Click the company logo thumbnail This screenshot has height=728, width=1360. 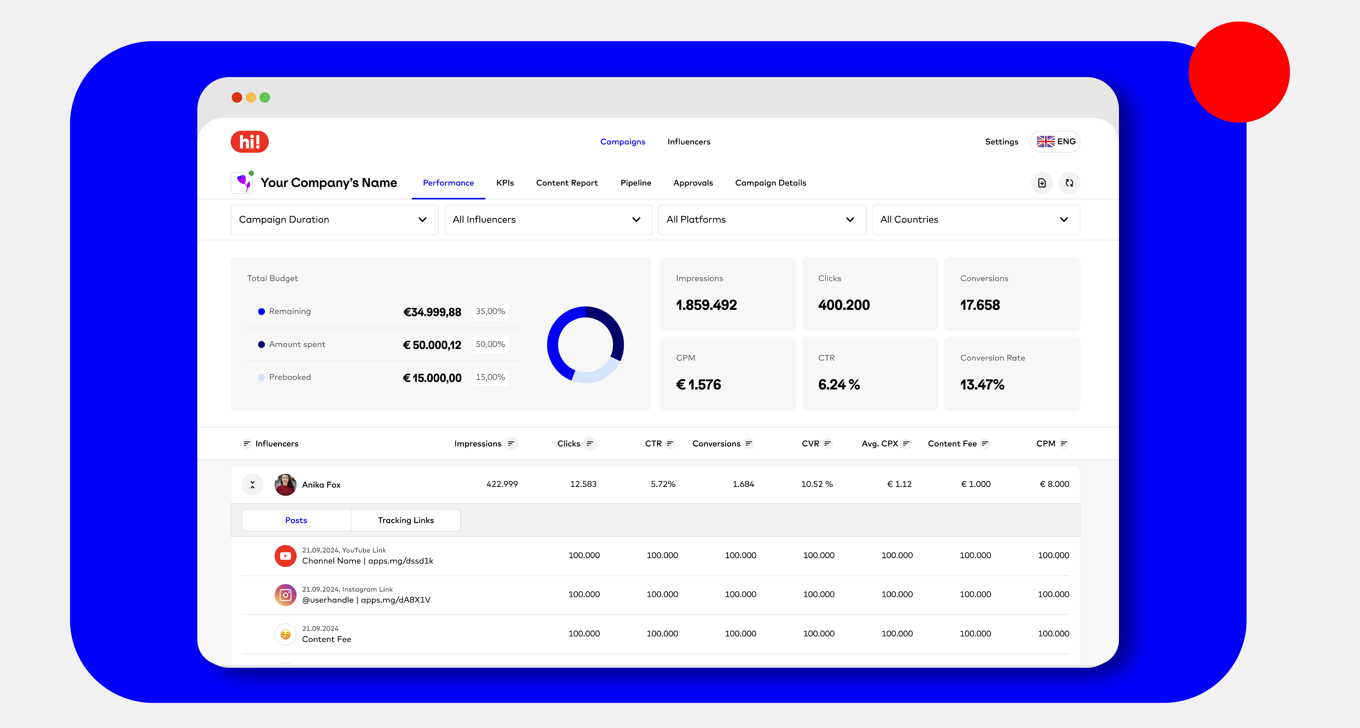(242, 183)
